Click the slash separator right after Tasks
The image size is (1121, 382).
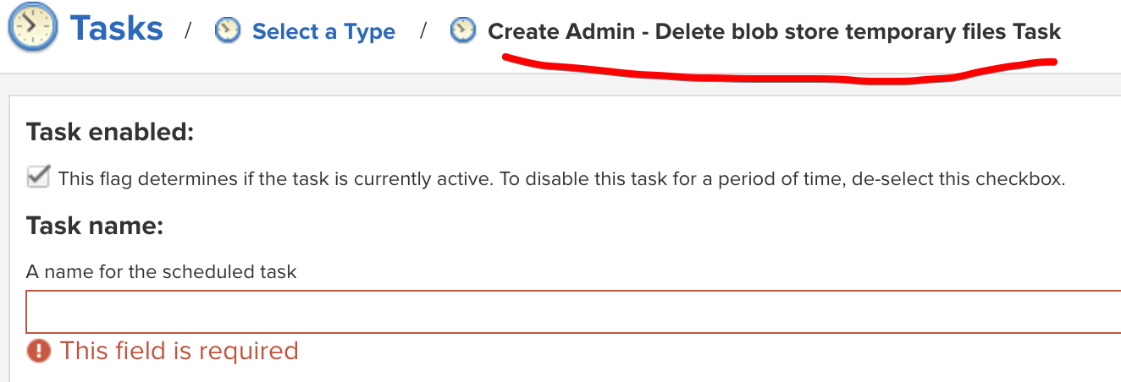pos(188,32)
